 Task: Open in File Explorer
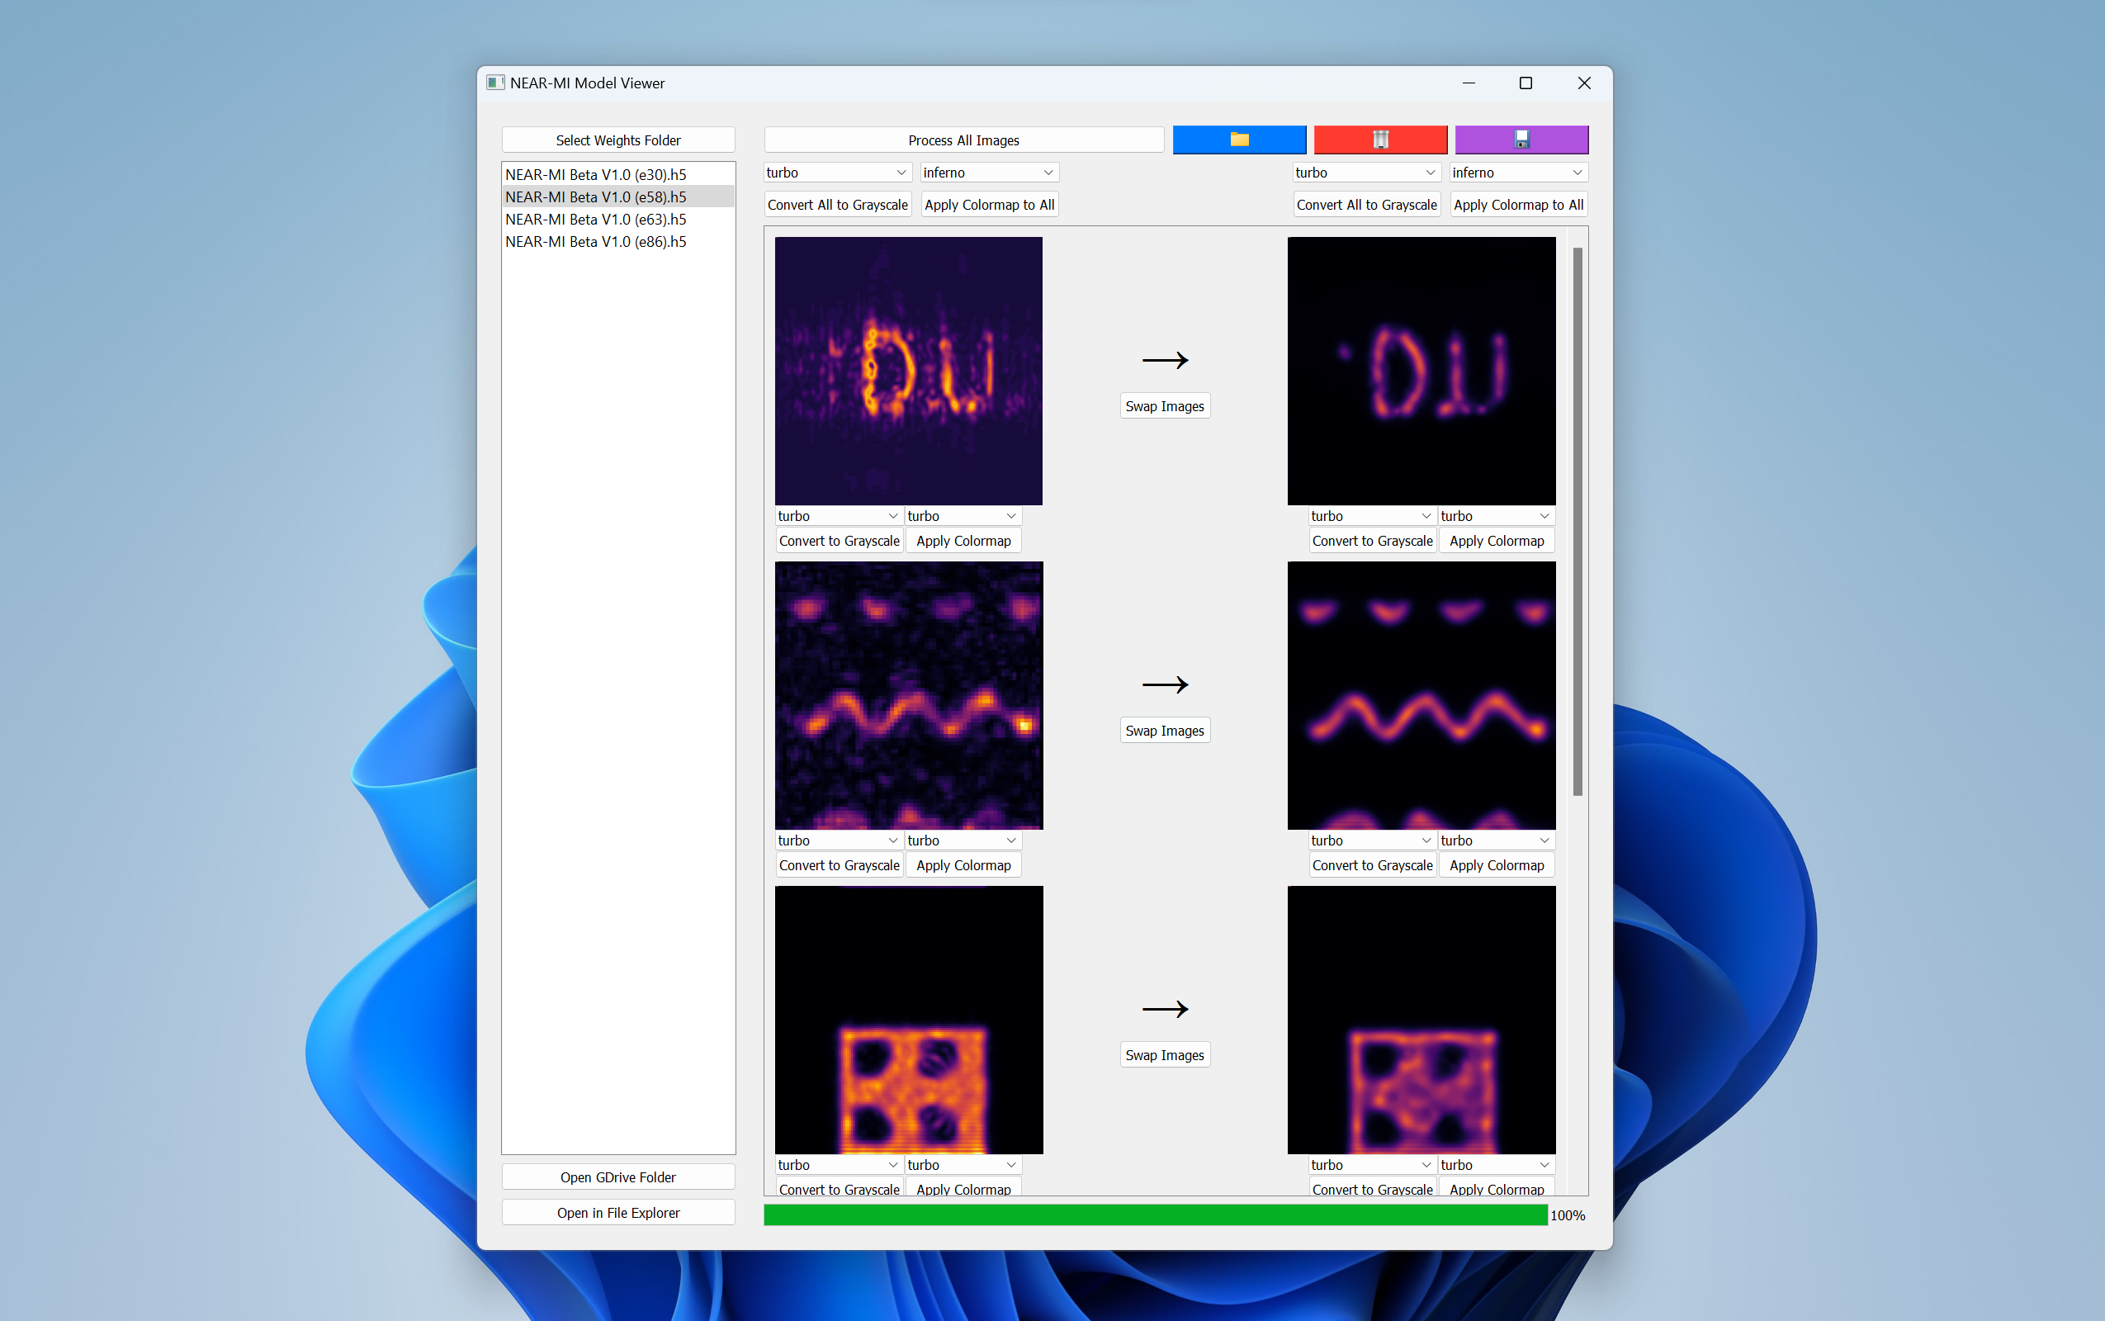pos(617,1212)
